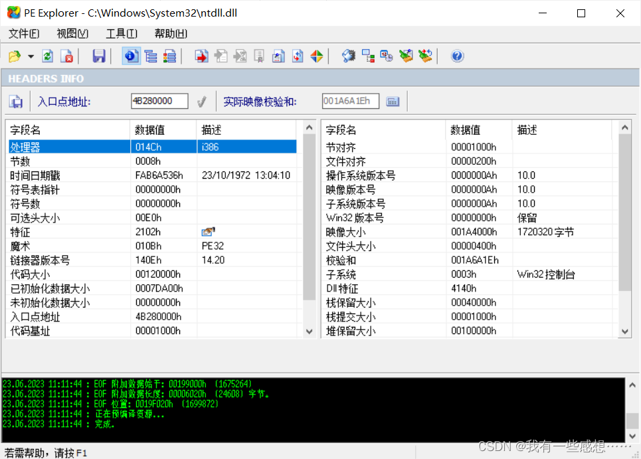This screenshot has height=459, width=641.
Task: Open the 视图(V) menu
Action: 72,33
